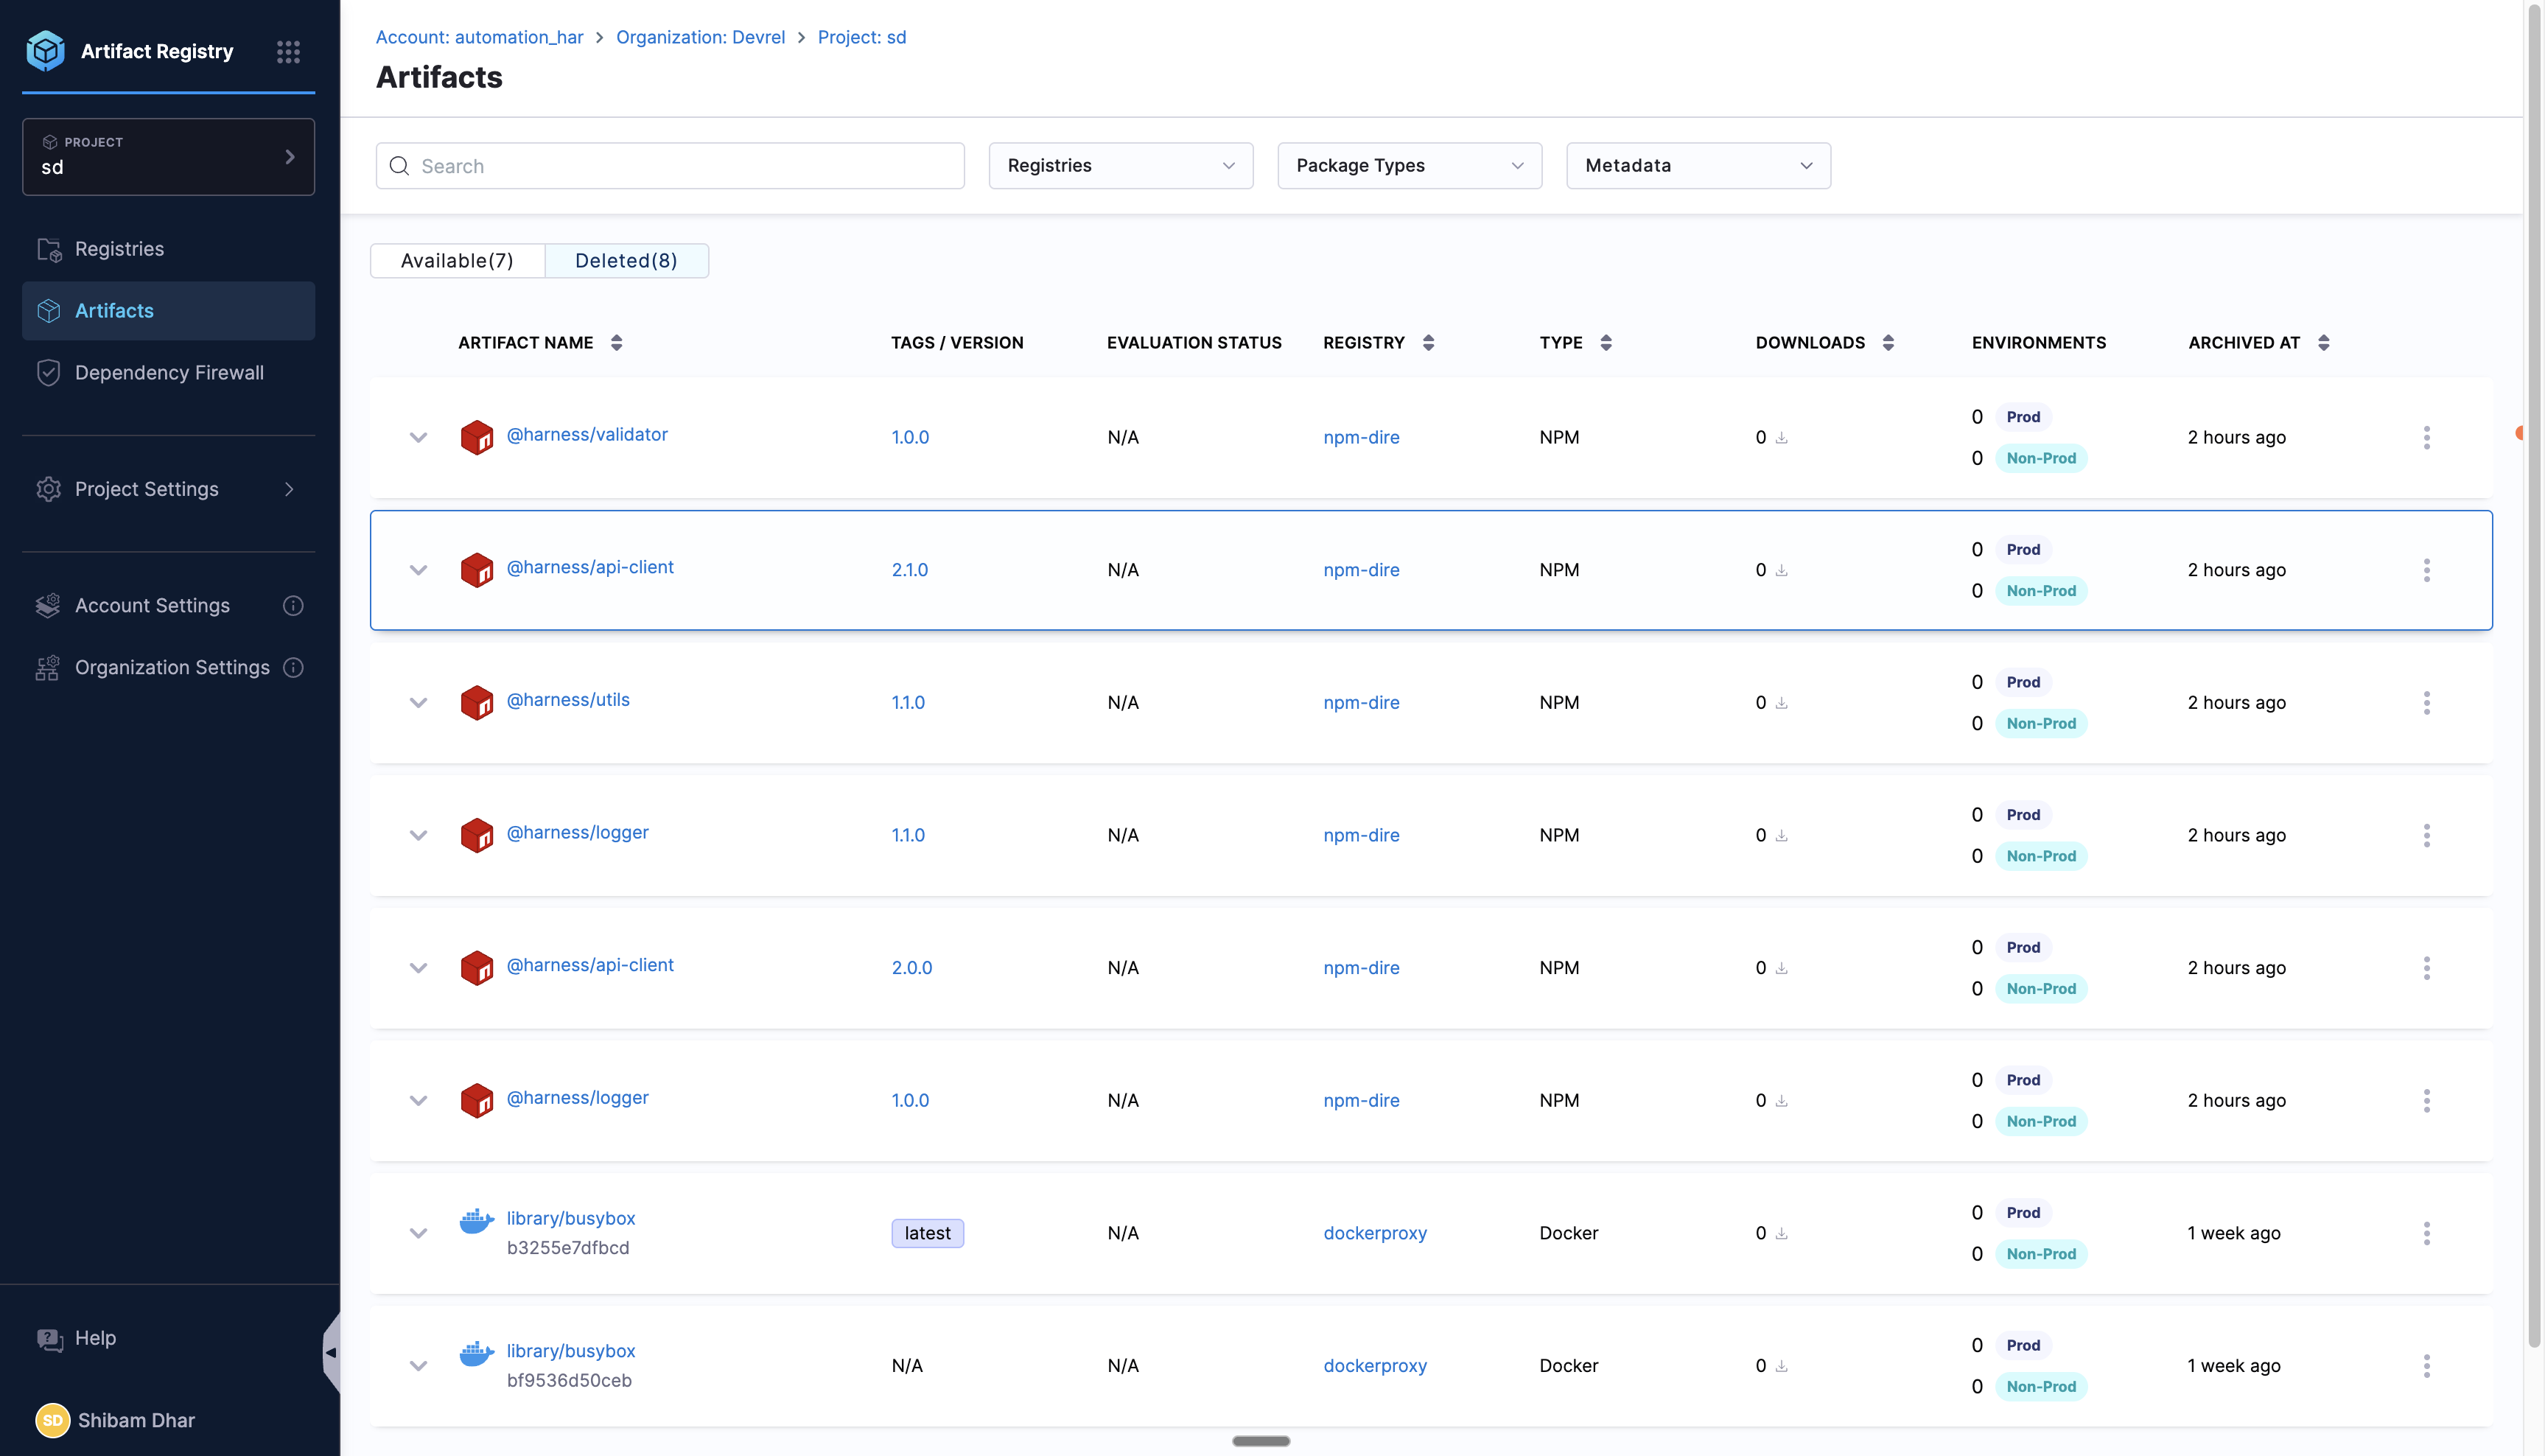The width and height of the screenshot is (2545, 1456).
Task: Expand the @harness/api-client 2.1.0 row chevron
Action: pos(419,570)
